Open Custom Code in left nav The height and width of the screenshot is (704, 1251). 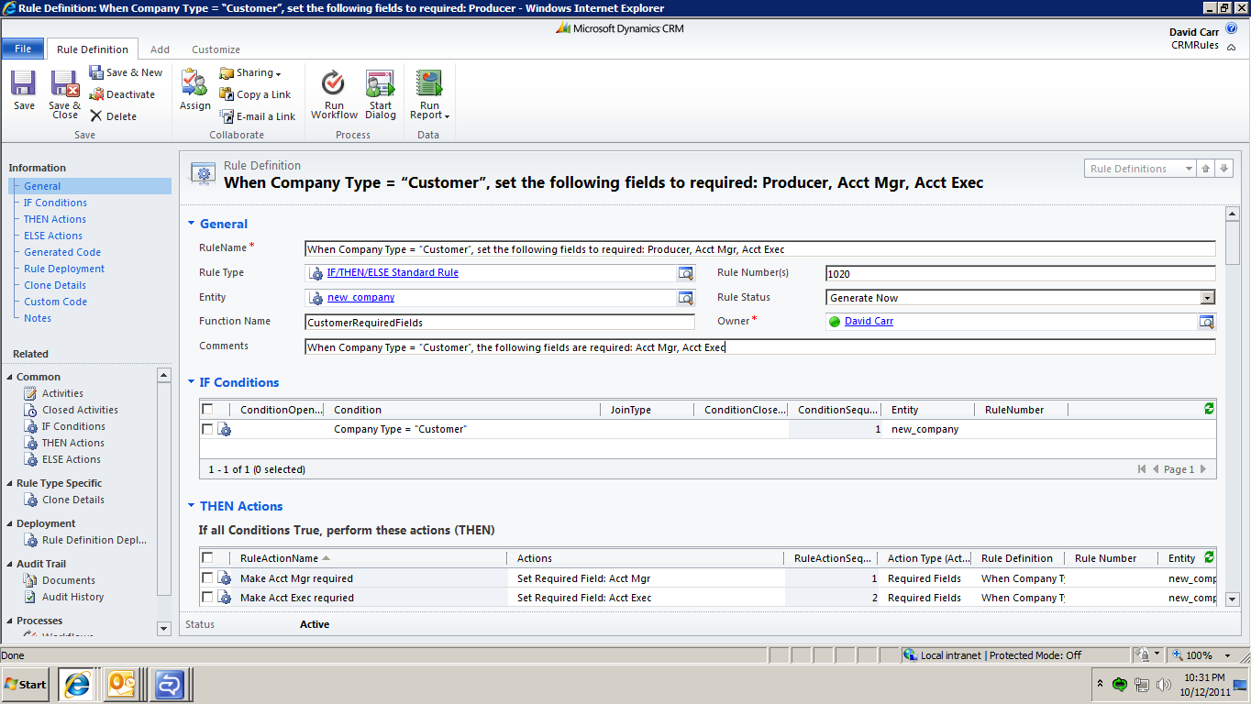coord(55,302)
